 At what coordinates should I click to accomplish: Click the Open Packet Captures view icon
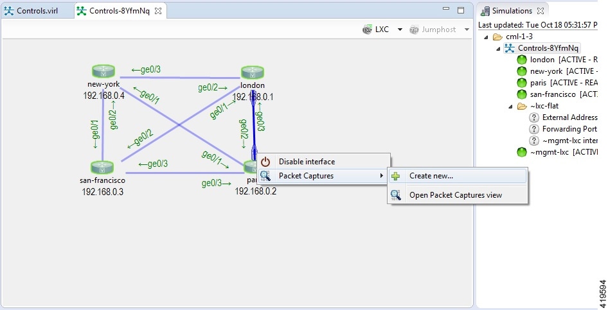coord(395,196)
